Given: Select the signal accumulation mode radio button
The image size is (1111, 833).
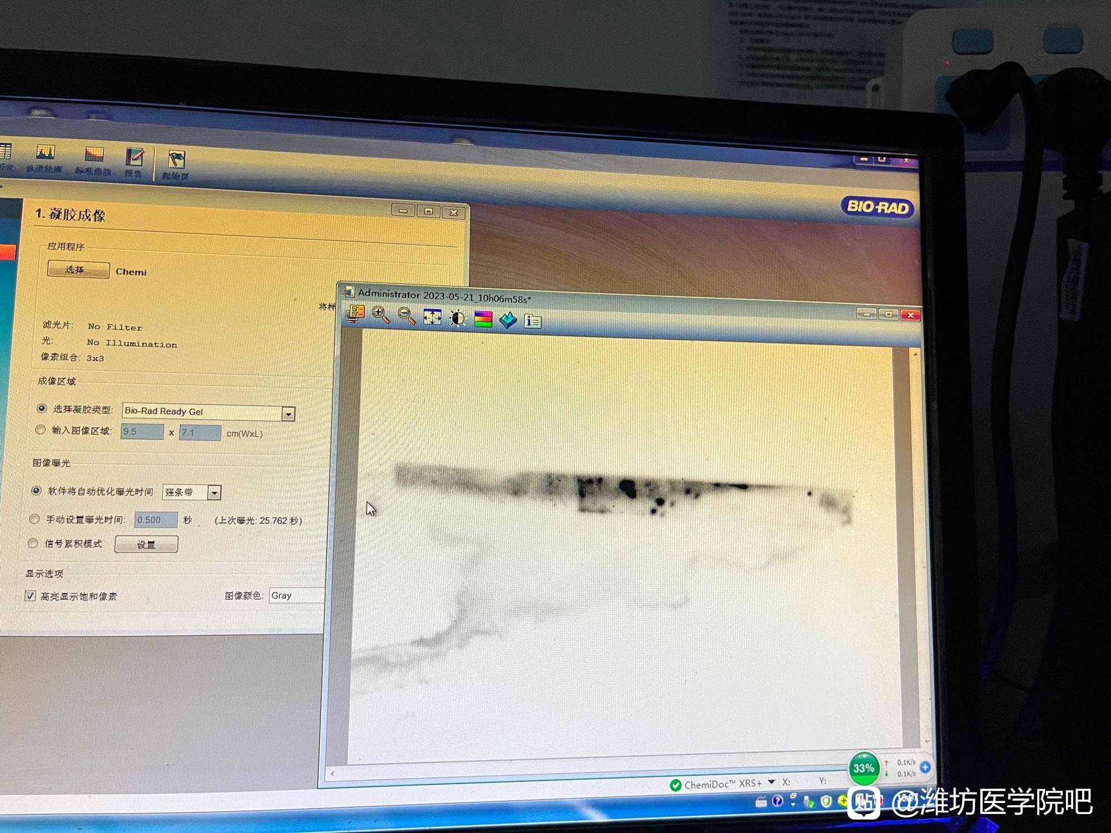Looking at the screenshot, I should pos(33,543).
